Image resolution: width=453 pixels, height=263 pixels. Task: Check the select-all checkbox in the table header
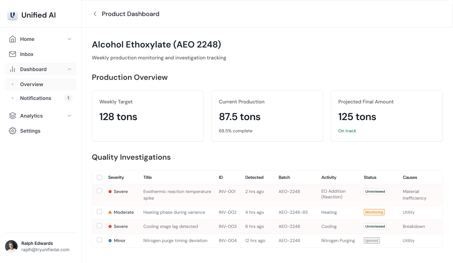coord(99,177)
